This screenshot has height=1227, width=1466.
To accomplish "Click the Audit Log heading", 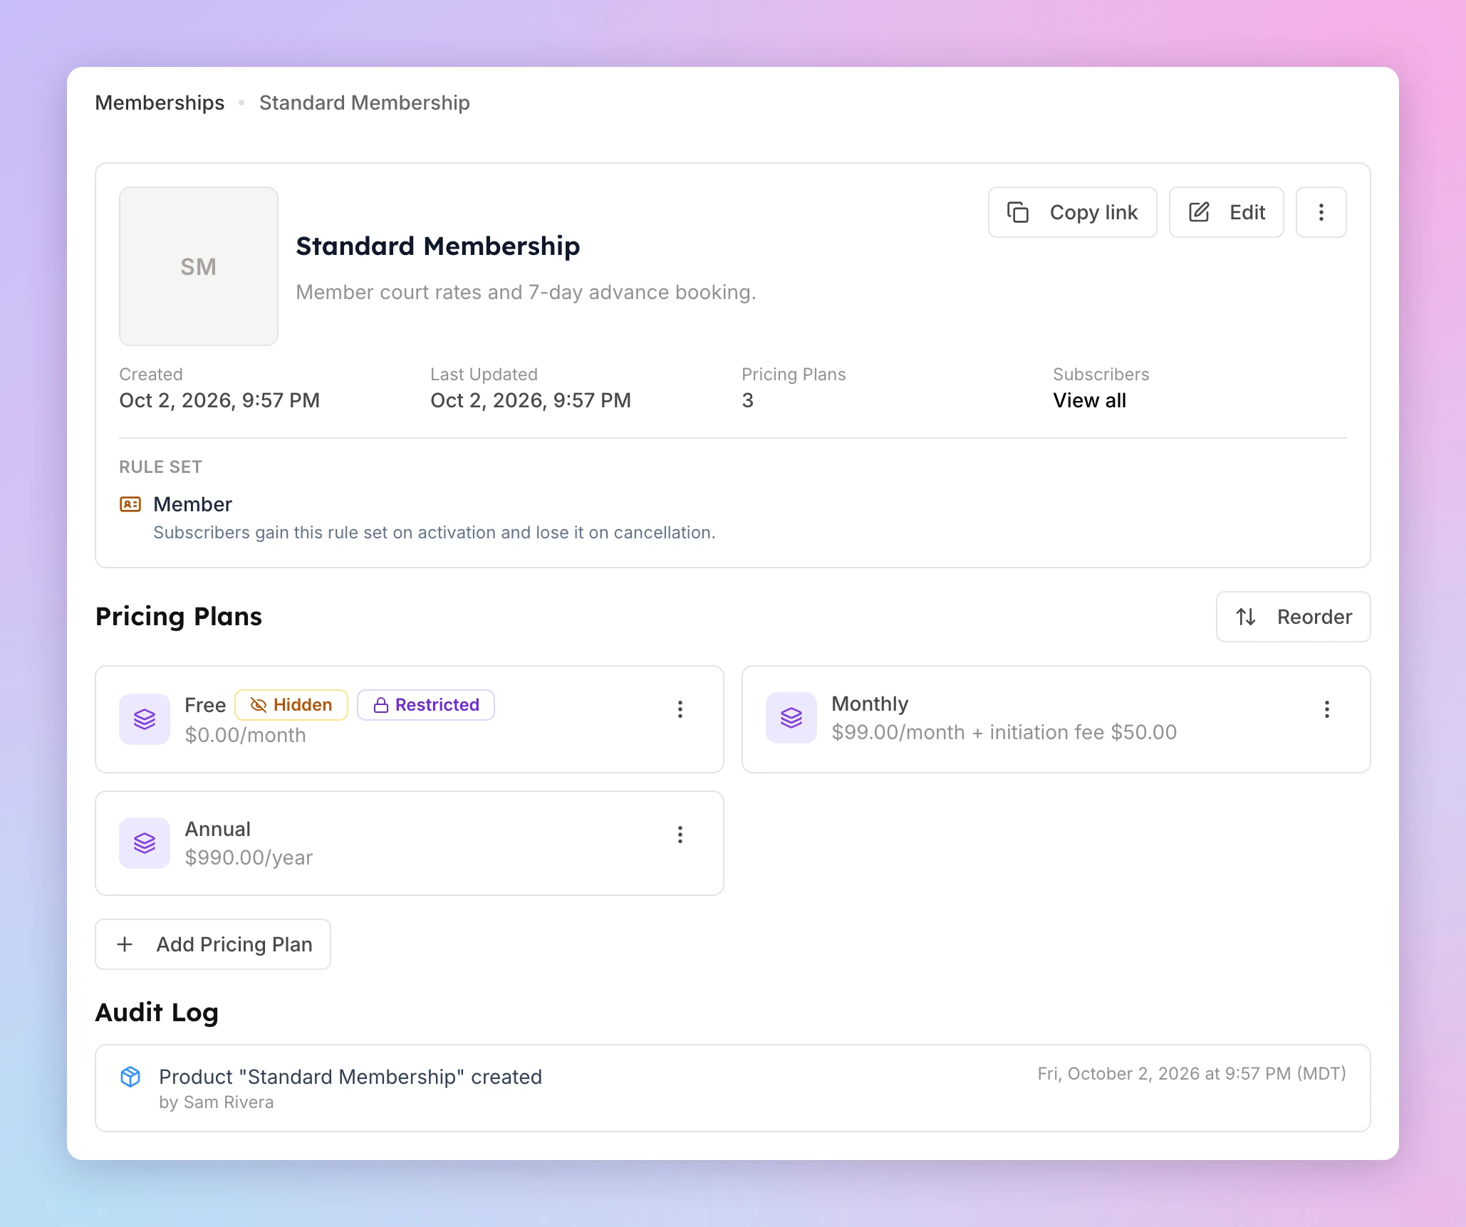I will (157, 1013).
